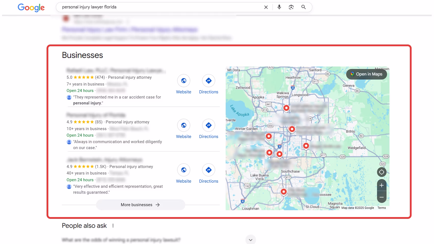Click the People also ask heading
The width and height of the screenshot is (434, 244).
[84, 226]
